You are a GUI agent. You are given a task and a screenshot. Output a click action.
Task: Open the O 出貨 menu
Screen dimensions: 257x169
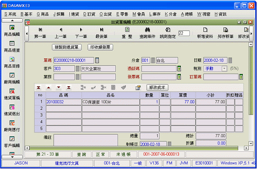106,14
